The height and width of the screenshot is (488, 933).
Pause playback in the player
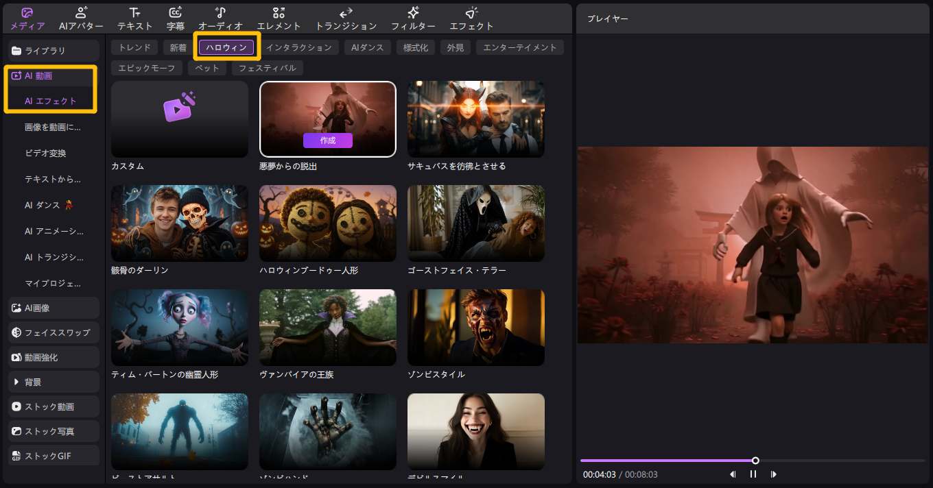coord(753,474)
